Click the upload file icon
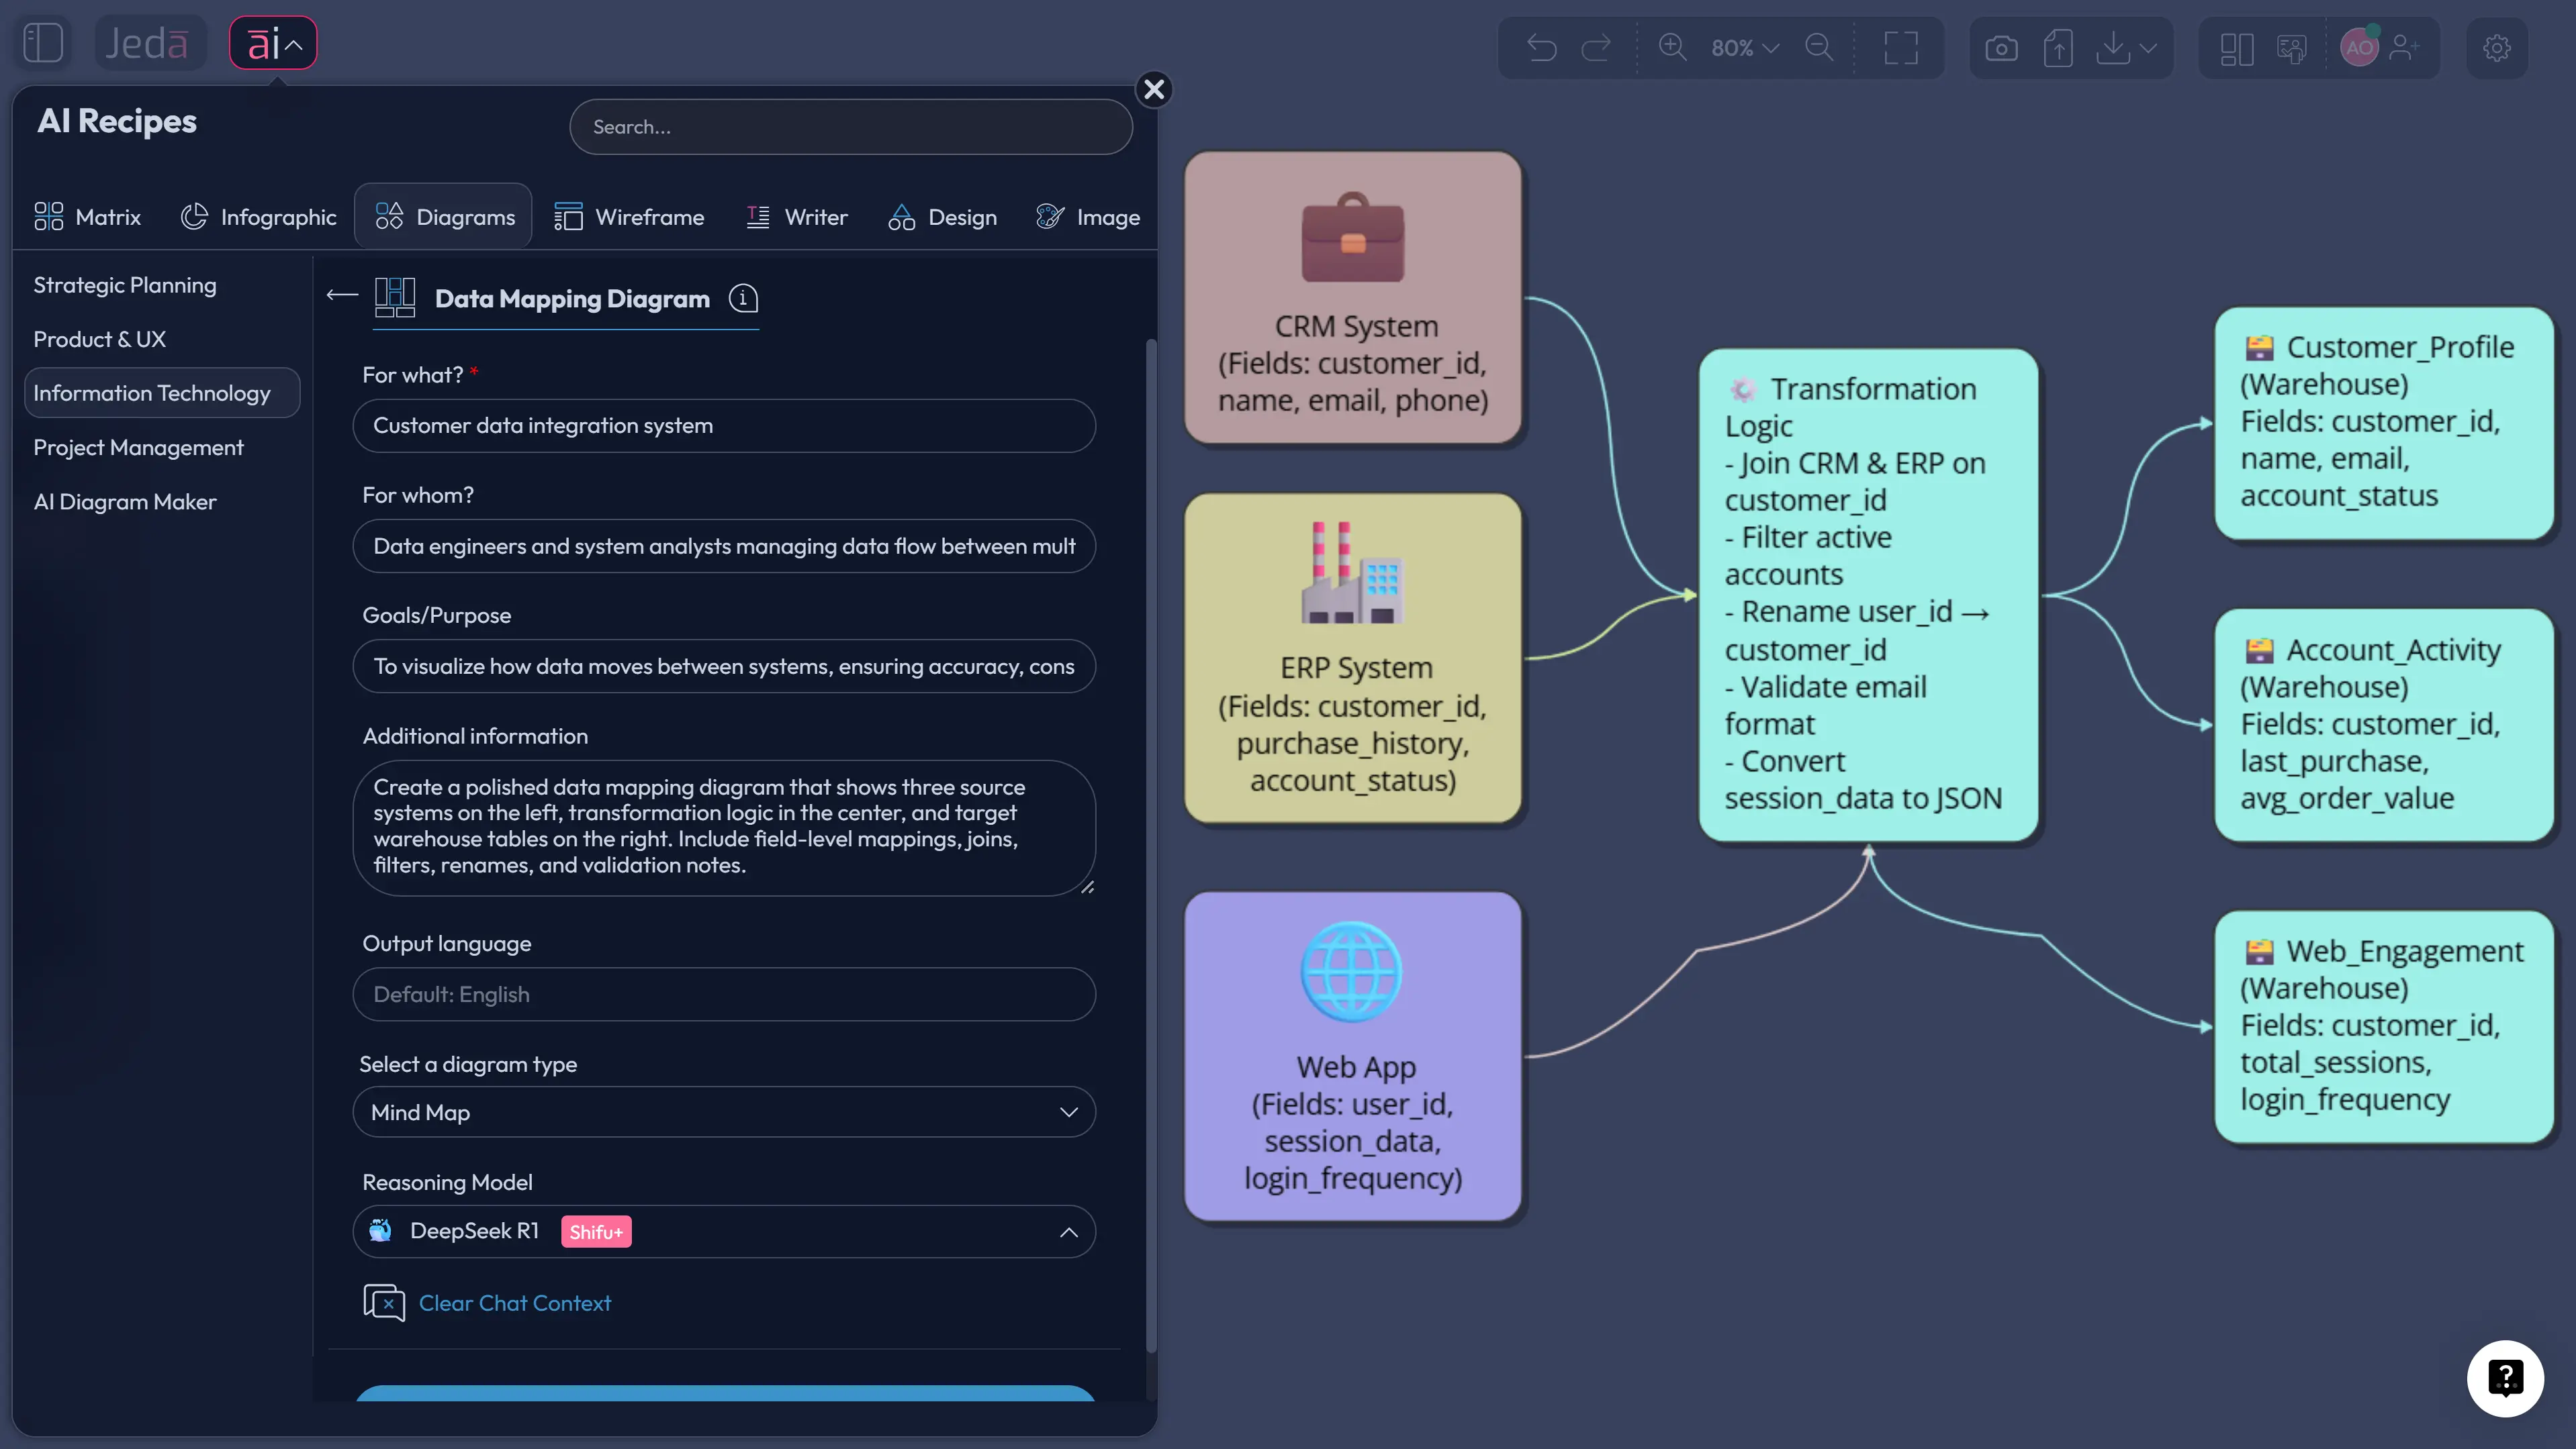This screenshot has width=2576, height=1449. (x=2058, y=47)
